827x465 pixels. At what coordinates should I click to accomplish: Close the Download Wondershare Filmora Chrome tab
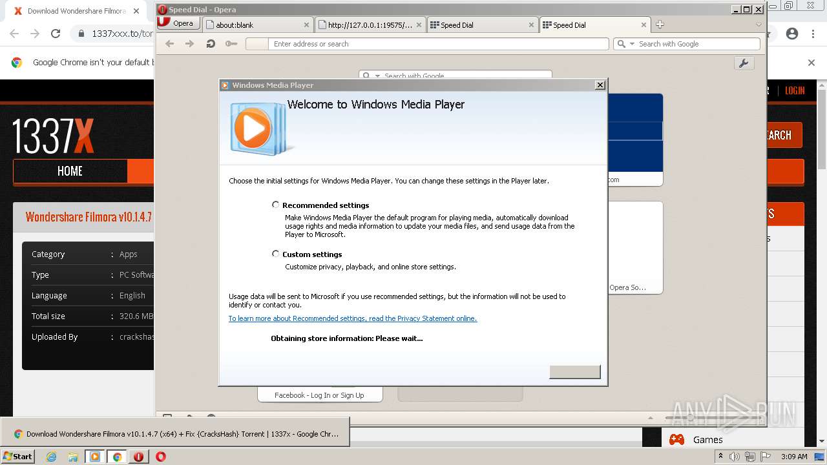pyautogui.click(x=137, y=11)
